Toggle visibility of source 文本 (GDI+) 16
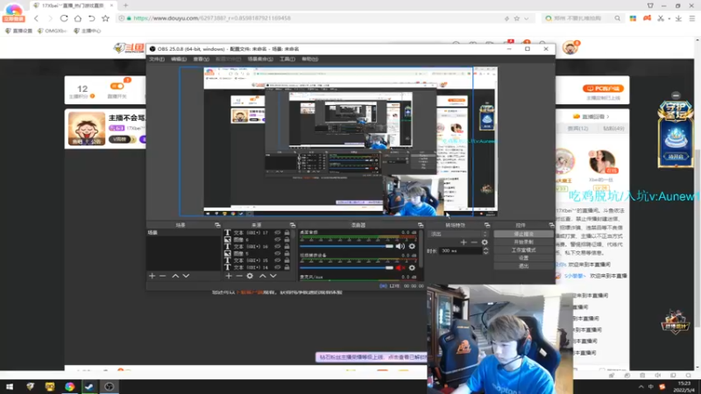Viewport: 701px width, 394px height. 278,247
